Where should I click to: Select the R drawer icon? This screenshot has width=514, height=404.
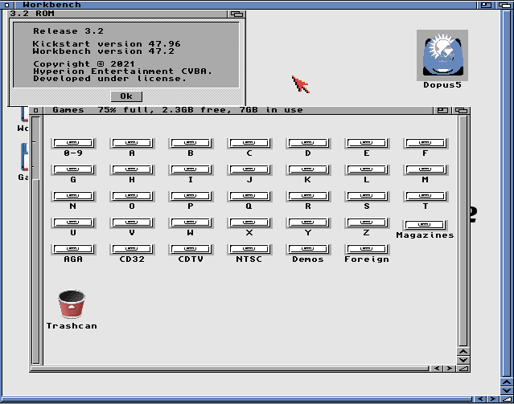307,196
